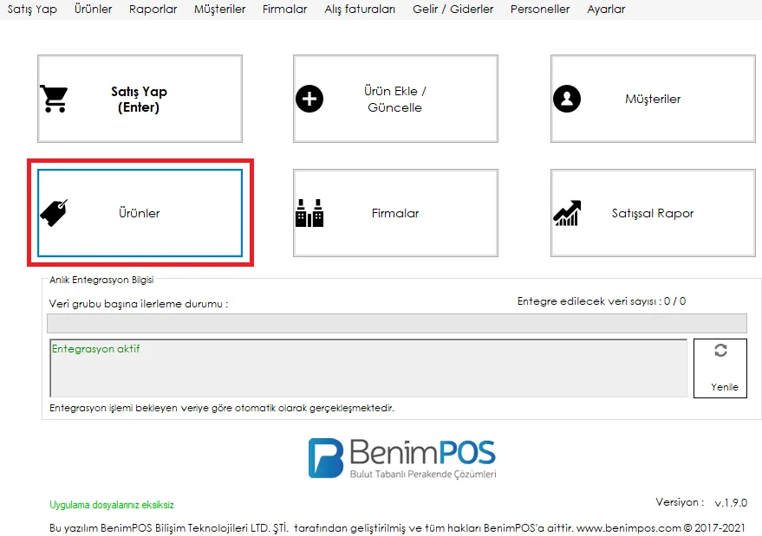The image size is (762, 536).
Task: Click the 'Veri grubu başına ilerleme durumu' label
Action: tap(139, 304)
